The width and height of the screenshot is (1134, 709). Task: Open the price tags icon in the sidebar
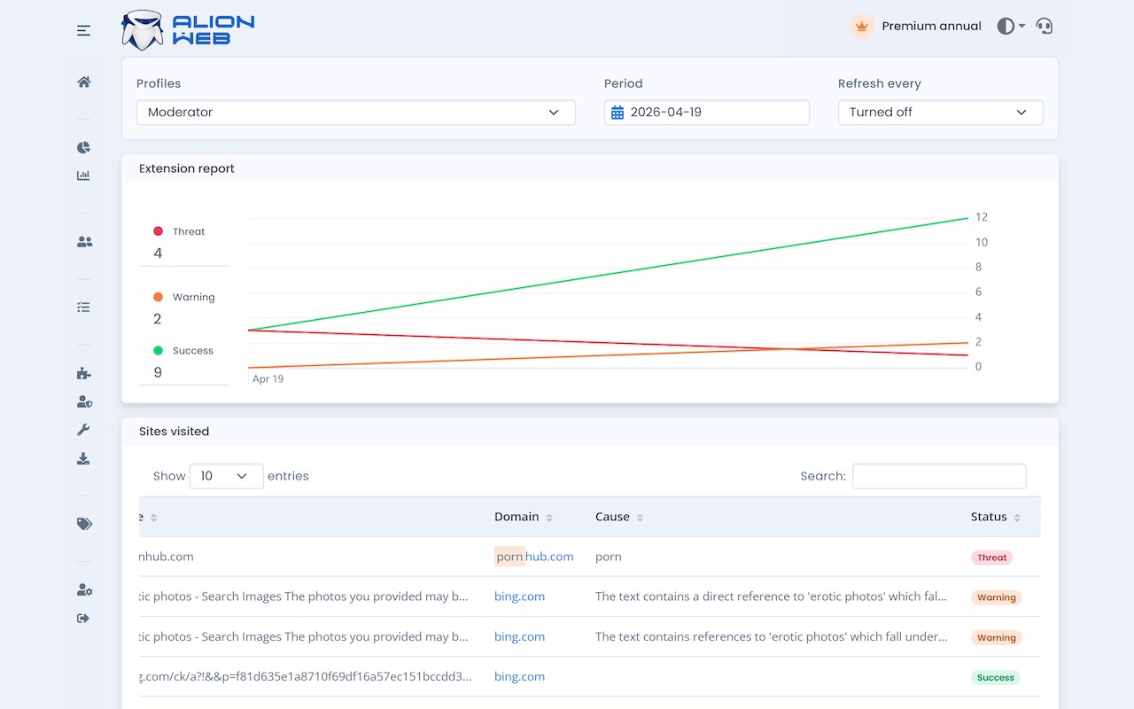(84, 524)
